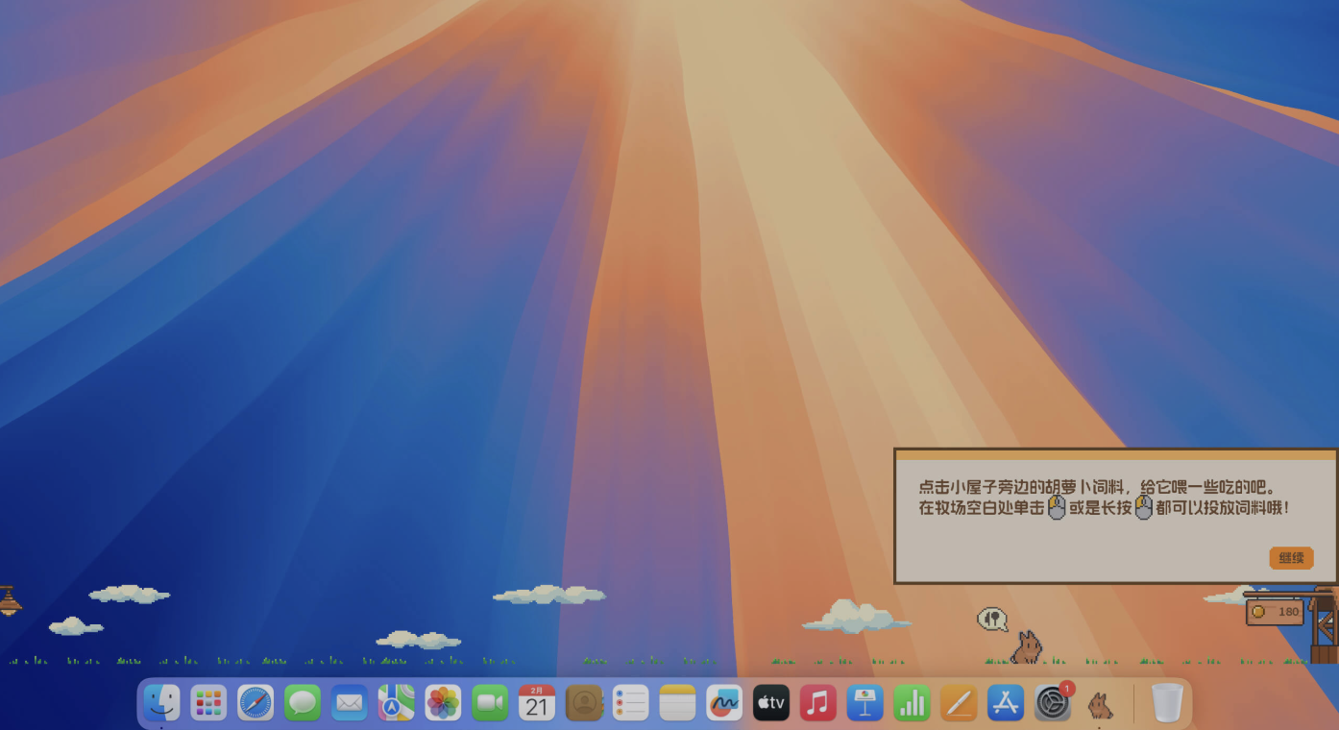Screen dimensions: 1339x730
Task: Open the rabbit ranch pet app from the Dock
Action: coord(1099,702)
